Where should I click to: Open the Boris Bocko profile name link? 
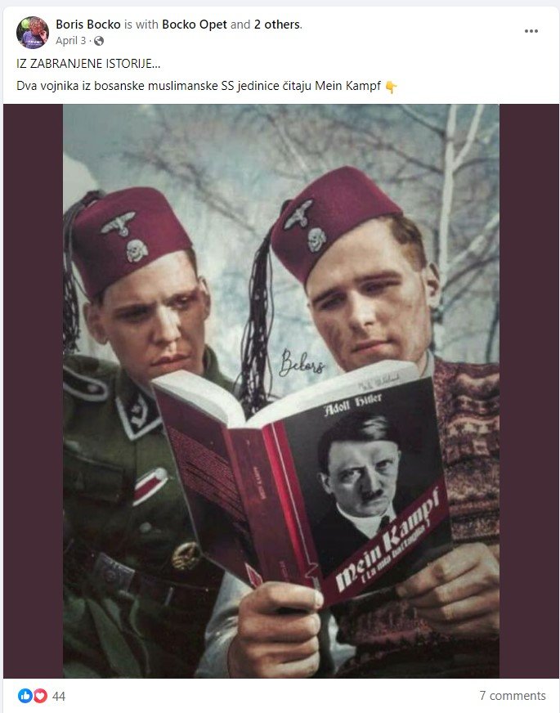point(88,25)
